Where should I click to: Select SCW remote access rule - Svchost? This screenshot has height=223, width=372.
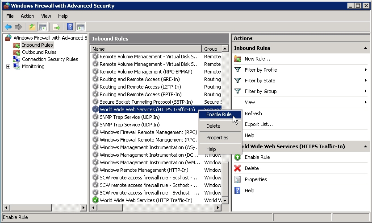click(x=149, y=193)
